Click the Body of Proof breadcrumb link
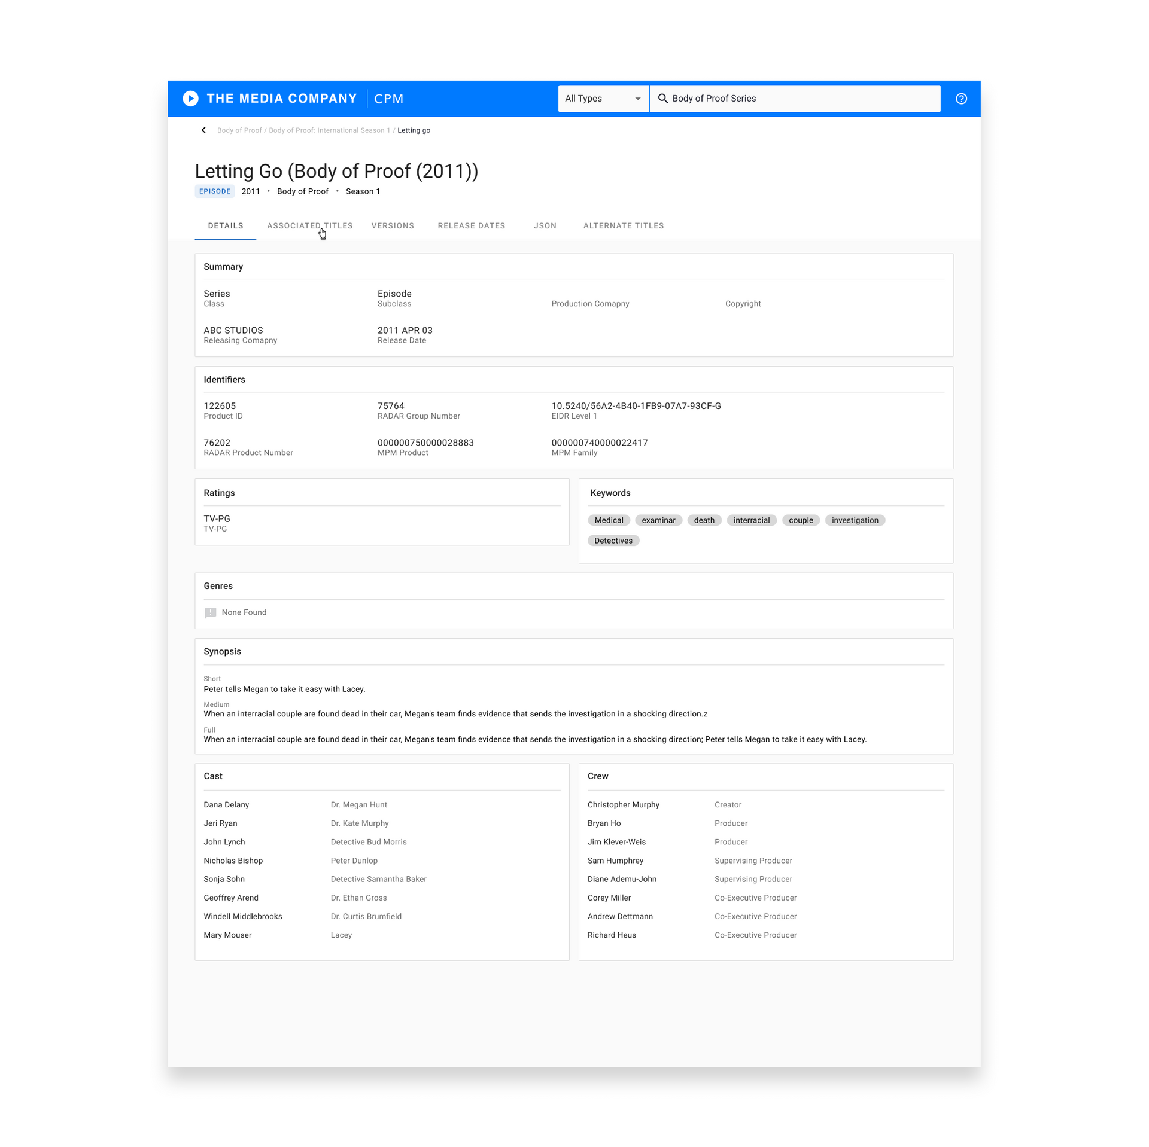 239,130
